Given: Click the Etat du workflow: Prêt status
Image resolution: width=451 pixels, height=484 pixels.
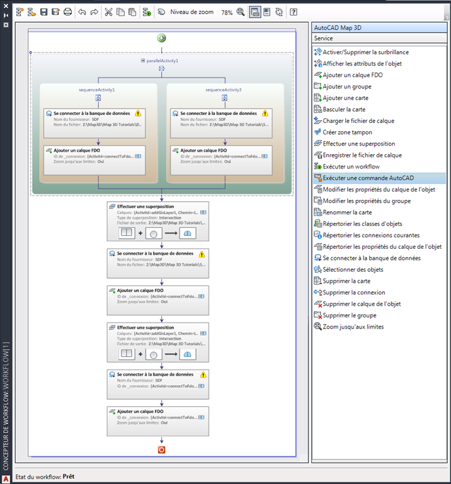Looking at the screenshot, I should pyautogui.click(x=45, y=477).
